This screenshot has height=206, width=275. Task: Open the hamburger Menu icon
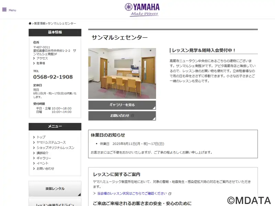point(4,10)
